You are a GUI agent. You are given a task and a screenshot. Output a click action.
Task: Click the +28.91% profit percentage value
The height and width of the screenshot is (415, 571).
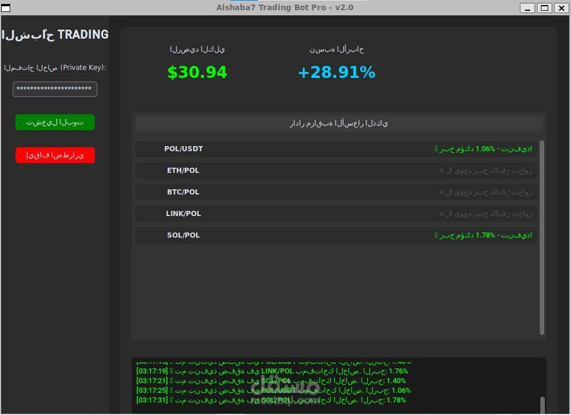(336, 72)
